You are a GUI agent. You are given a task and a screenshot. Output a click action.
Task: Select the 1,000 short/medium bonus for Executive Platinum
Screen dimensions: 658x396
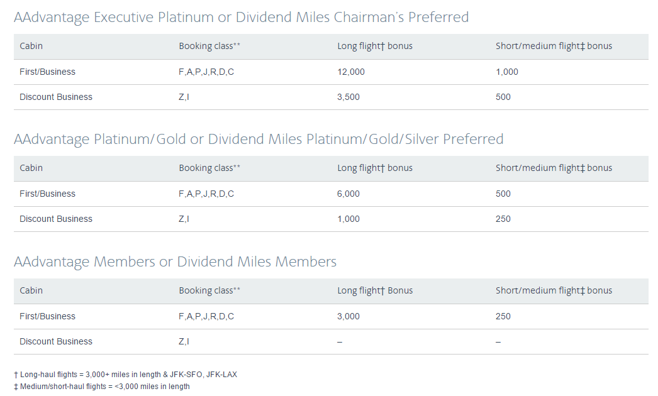(507, 72)
